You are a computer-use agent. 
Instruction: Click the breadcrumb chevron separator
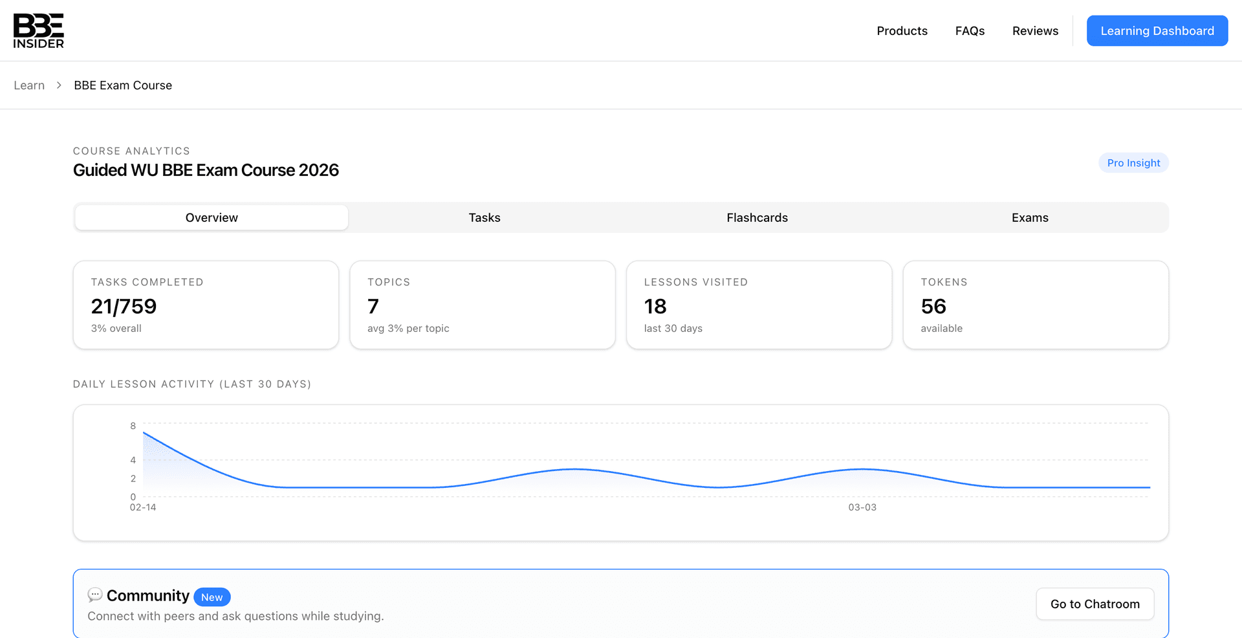59,85
